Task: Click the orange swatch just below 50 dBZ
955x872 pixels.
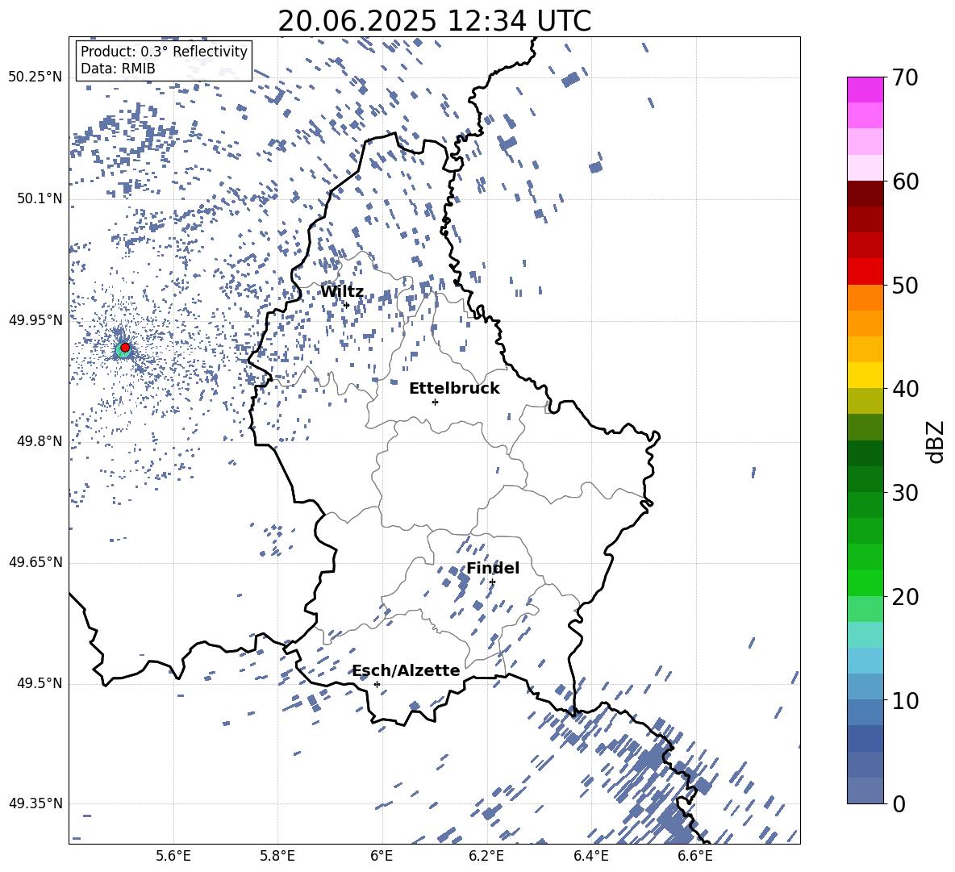Action: (865, 297)
